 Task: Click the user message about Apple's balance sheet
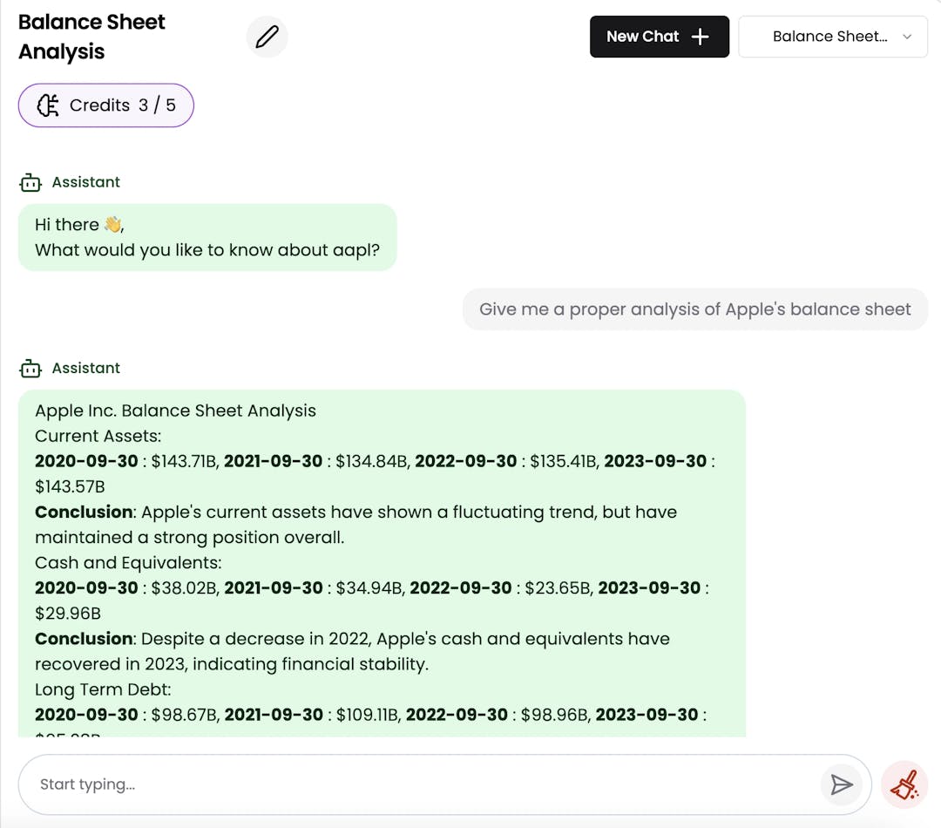(x=694, y=309)
